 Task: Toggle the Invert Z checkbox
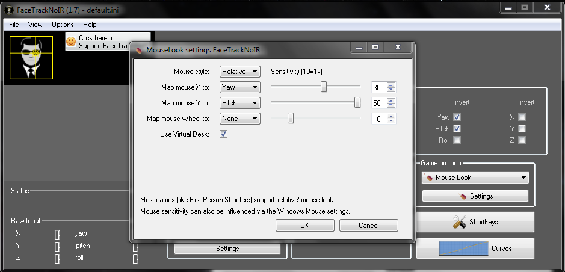tap(522, 140)
